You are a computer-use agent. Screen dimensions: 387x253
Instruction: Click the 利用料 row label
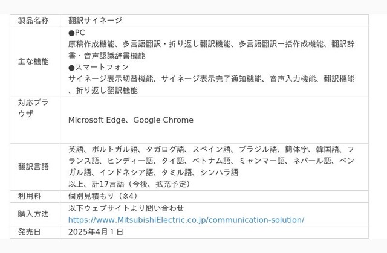[x=30, y=196]
